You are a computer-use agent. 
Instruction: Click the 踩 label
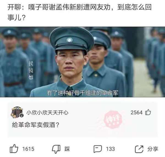[x=67, y=149]
